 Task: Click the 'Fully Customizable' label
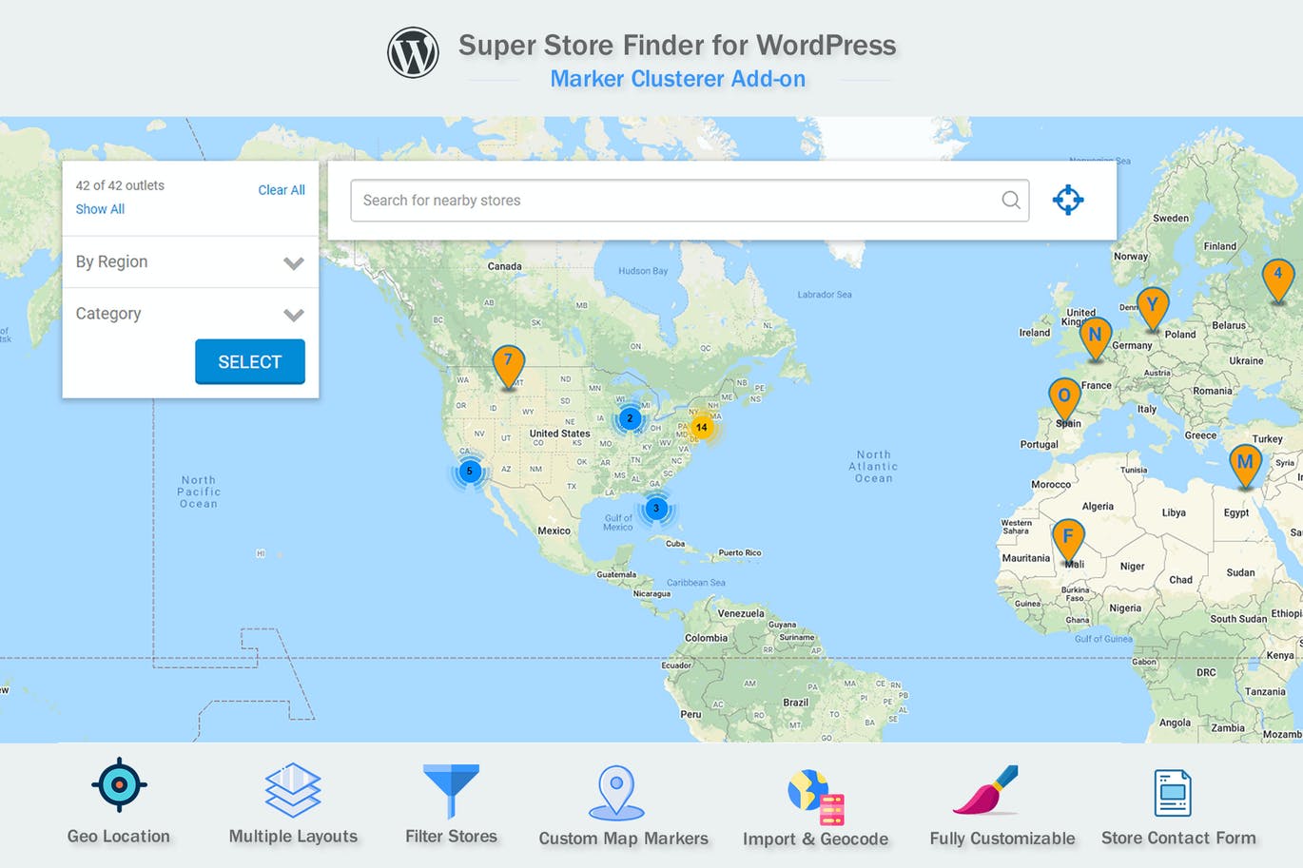click(1002, 839)
